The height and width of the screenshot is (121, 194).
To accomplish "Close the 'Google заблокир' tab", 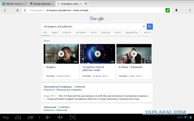I will (53, 4).
